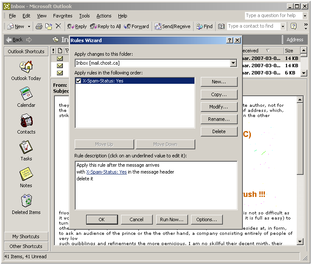Click Forward in the toolbar
The height and width of the screenshot is (265, 312).
tap(136, 26)
